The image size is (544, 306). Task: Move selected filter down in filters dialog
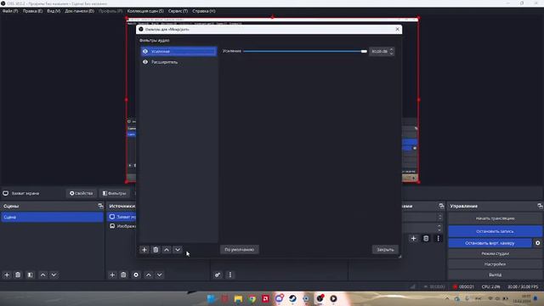point(178,249)
